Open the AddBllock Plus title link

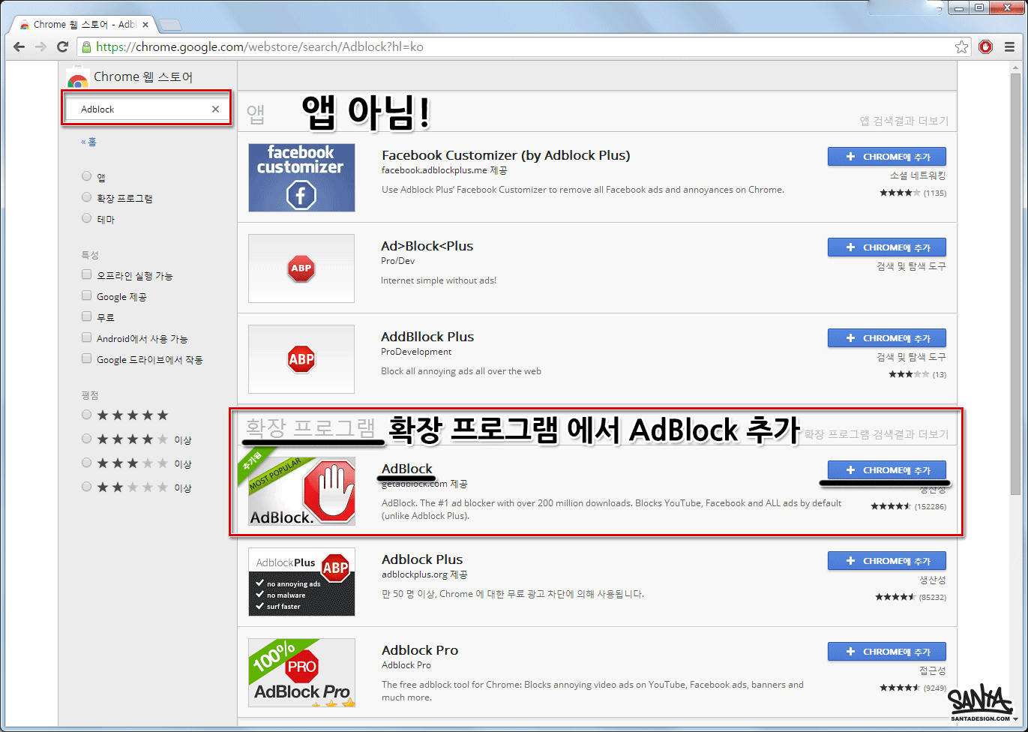point(428,337)
